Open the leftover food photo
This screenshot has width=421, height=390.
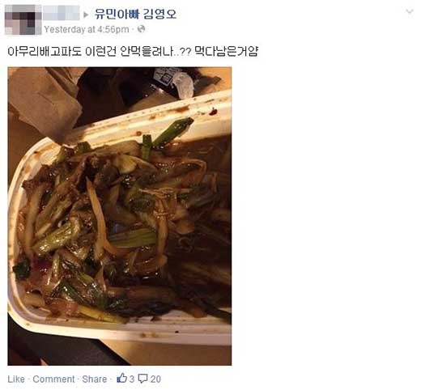120,216
